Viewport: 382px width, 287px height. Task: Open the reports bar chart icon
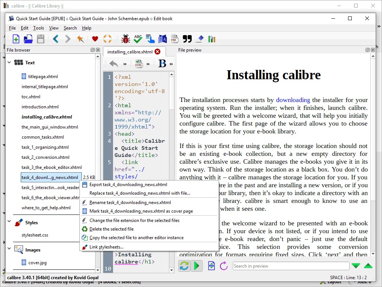click(x=212, y=39)
